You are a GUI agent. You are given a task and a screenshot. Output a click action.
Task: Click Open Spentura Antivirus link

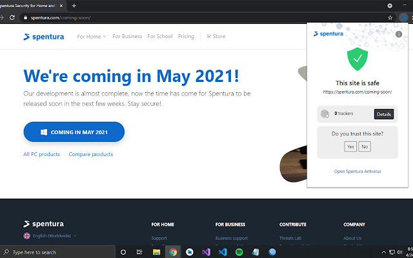[358, 172]
